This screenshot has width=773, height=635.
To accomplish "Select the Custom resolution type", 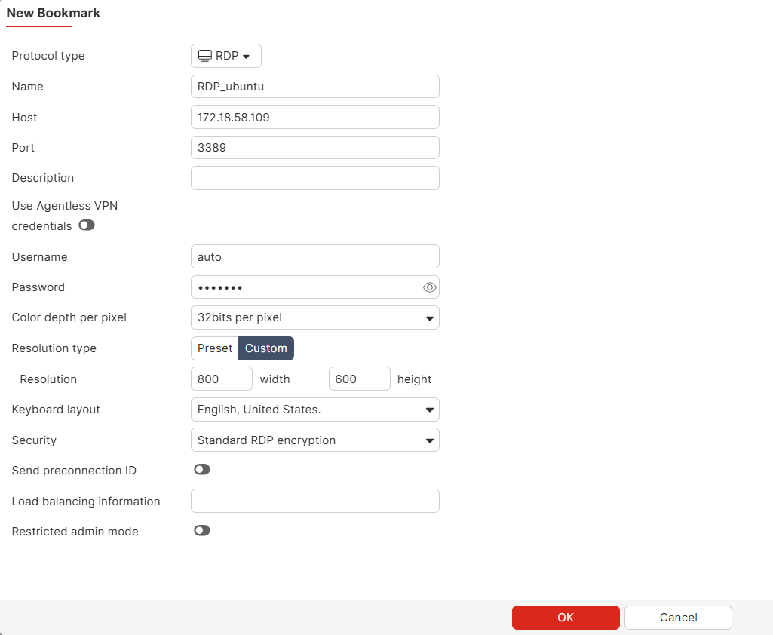I will click(265, 348).
